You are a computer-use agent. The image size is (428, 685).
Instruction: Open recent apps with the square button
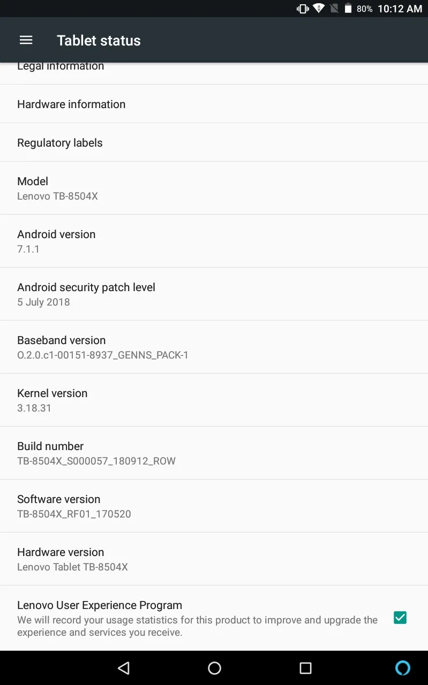305,668
